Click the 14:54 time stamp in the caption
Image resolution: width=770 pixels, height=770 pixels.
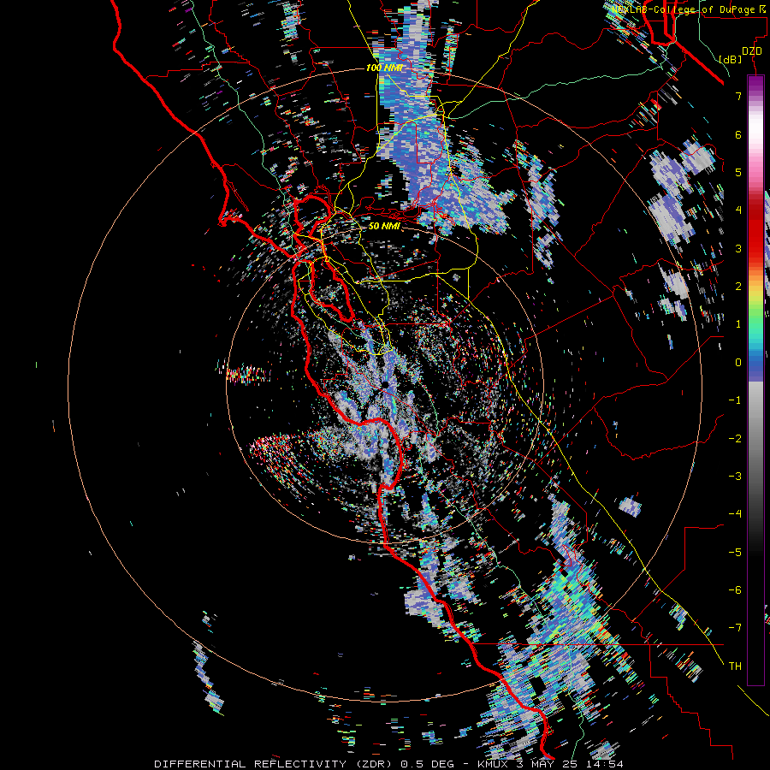pos(605,764)
